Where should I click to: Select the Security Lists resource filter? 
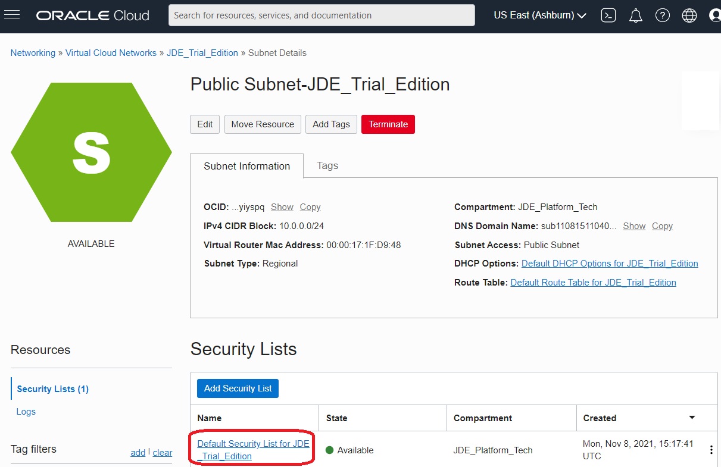point(52,388)
